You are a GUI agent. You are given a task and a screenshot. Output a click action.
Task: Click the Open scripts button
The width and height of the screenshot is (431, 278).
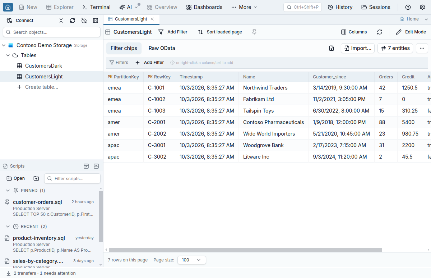pyautogui.click(x=16, y=178)
